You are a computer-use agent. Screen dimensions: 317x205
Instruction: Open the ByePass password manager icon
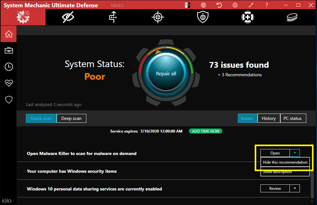[113, 17]
